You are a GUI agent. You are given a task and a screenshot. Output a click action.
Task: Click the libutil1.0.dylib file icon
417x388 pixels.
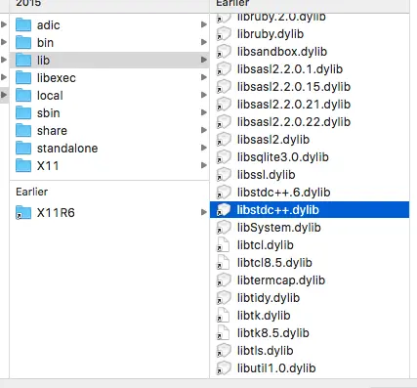[224, 368]
